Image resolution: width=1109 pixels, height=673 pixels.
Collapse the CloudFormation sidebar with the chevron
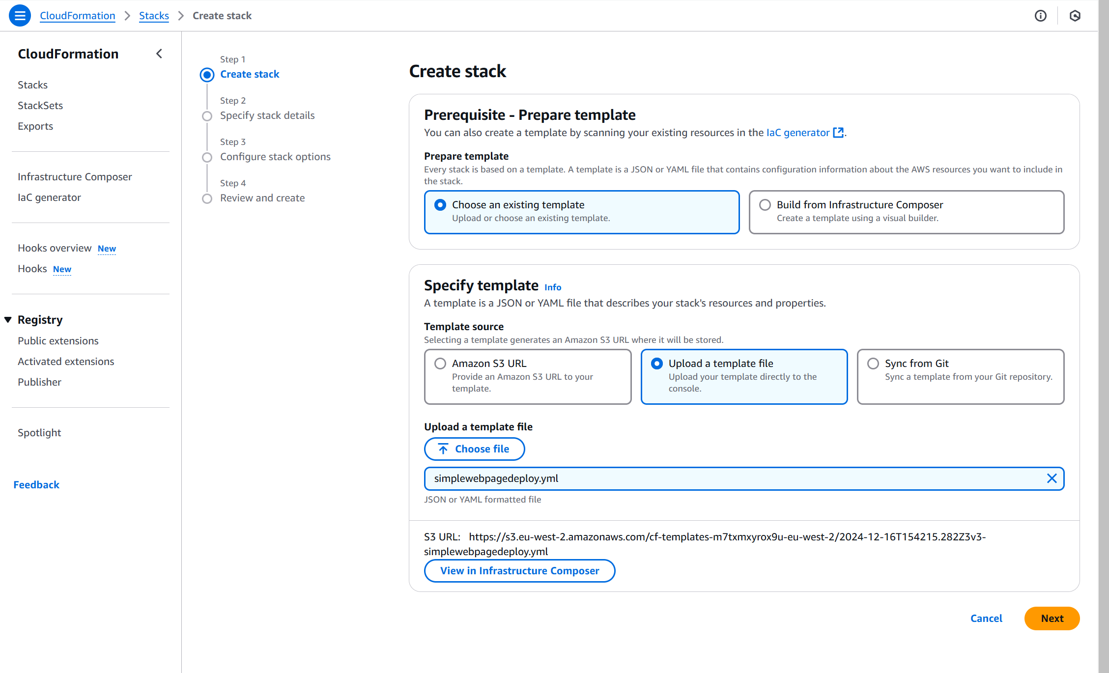[159, 54]
